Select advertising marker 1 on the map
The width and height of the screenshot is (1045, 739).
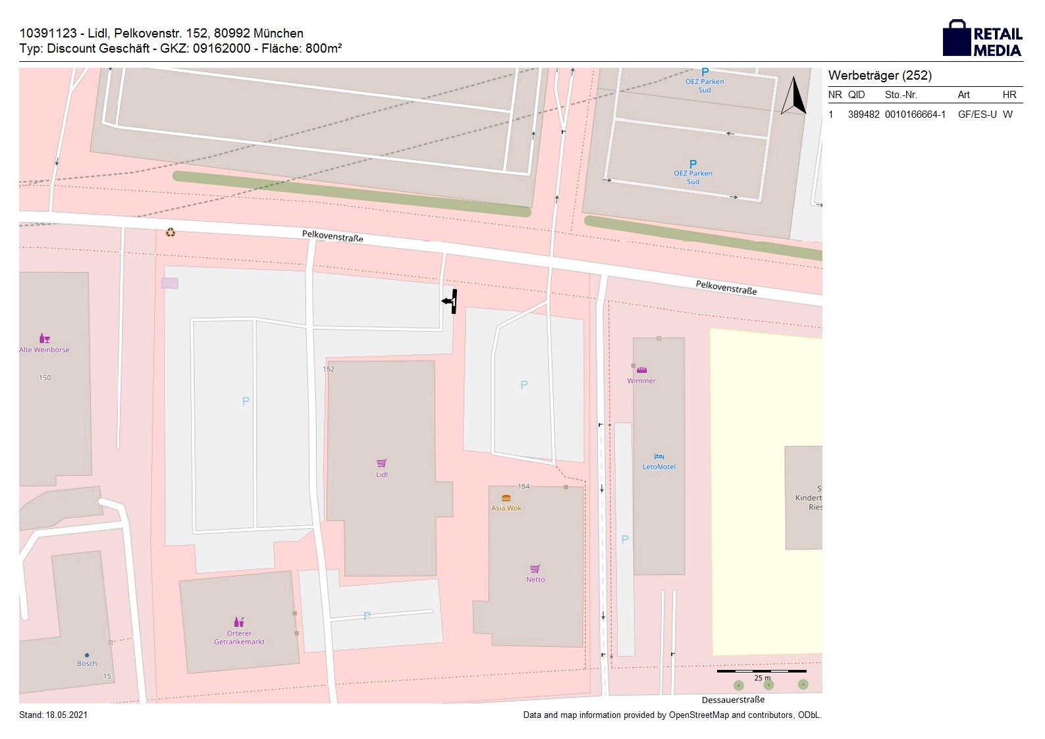tap(451, 301)
